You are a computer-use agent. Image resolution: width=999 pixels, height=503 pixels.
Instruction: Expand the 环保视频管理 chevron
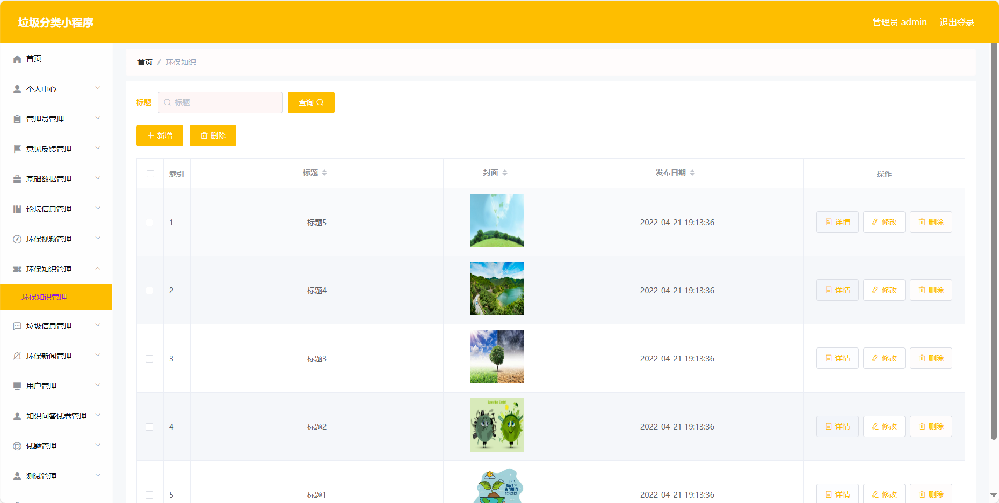pos(98,238)
